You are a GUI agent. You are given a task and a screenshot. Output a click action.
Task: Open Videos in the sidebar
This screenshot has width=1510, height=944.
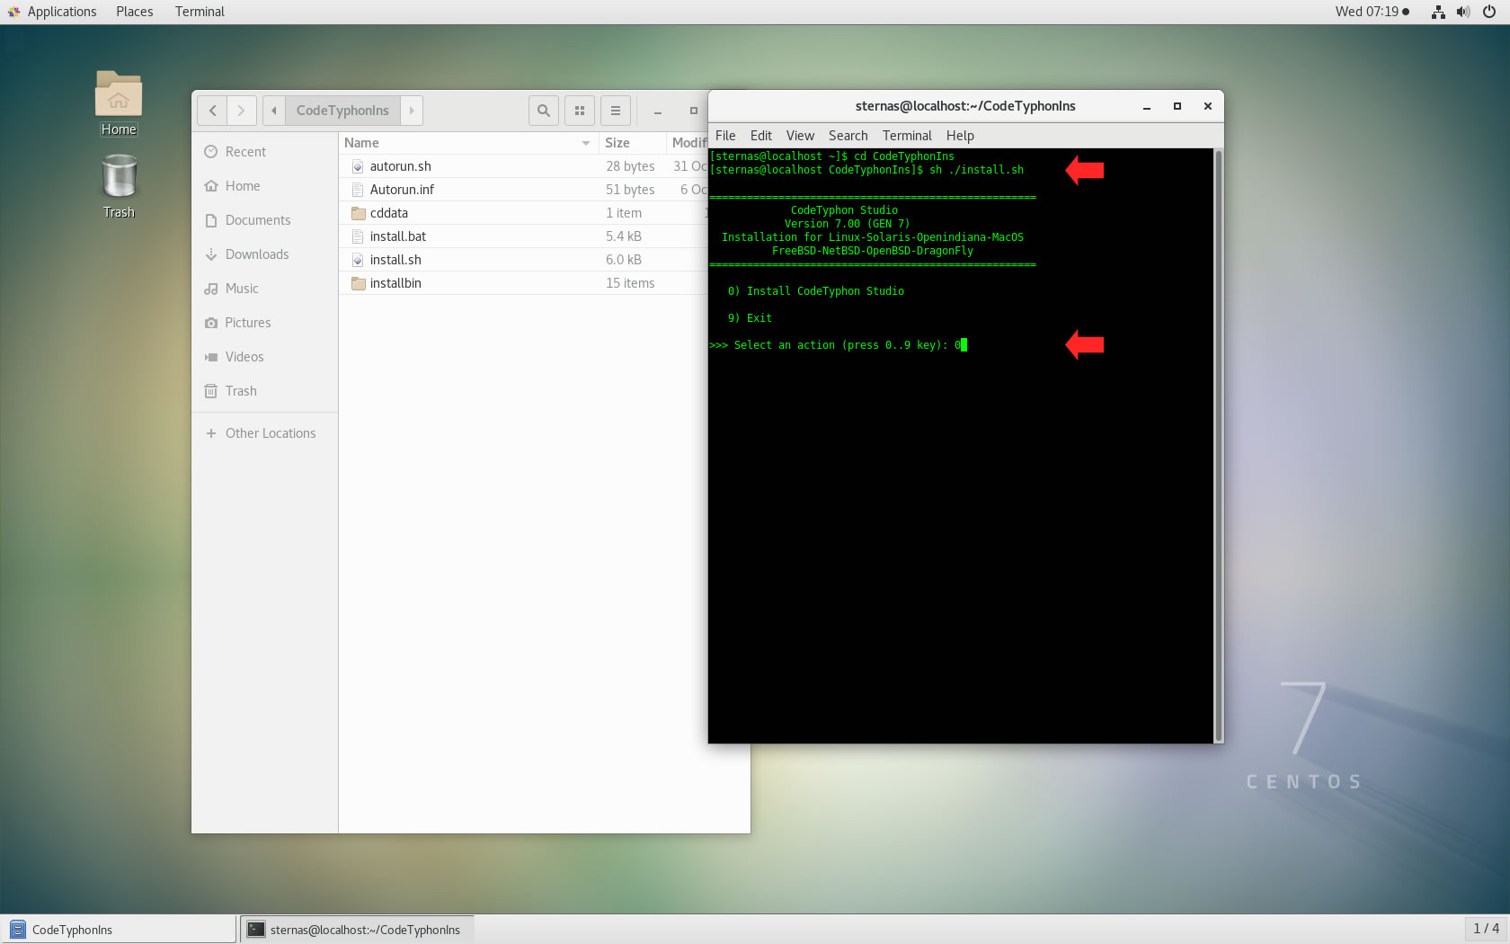click(x=264, y=357)
